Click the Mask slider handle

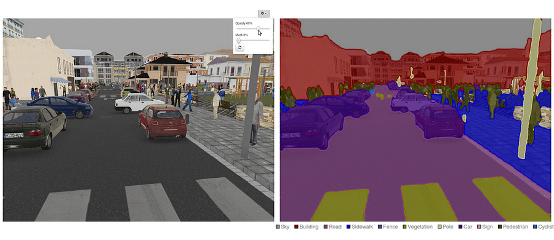point(238,40)
